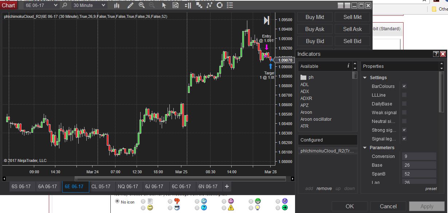Enable the Weak signal checkbox
Screen dimensions: 448x213
(x=404, y=113)
